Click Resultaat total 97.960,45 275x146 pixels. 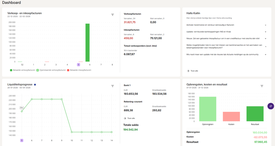click(261, 142)
